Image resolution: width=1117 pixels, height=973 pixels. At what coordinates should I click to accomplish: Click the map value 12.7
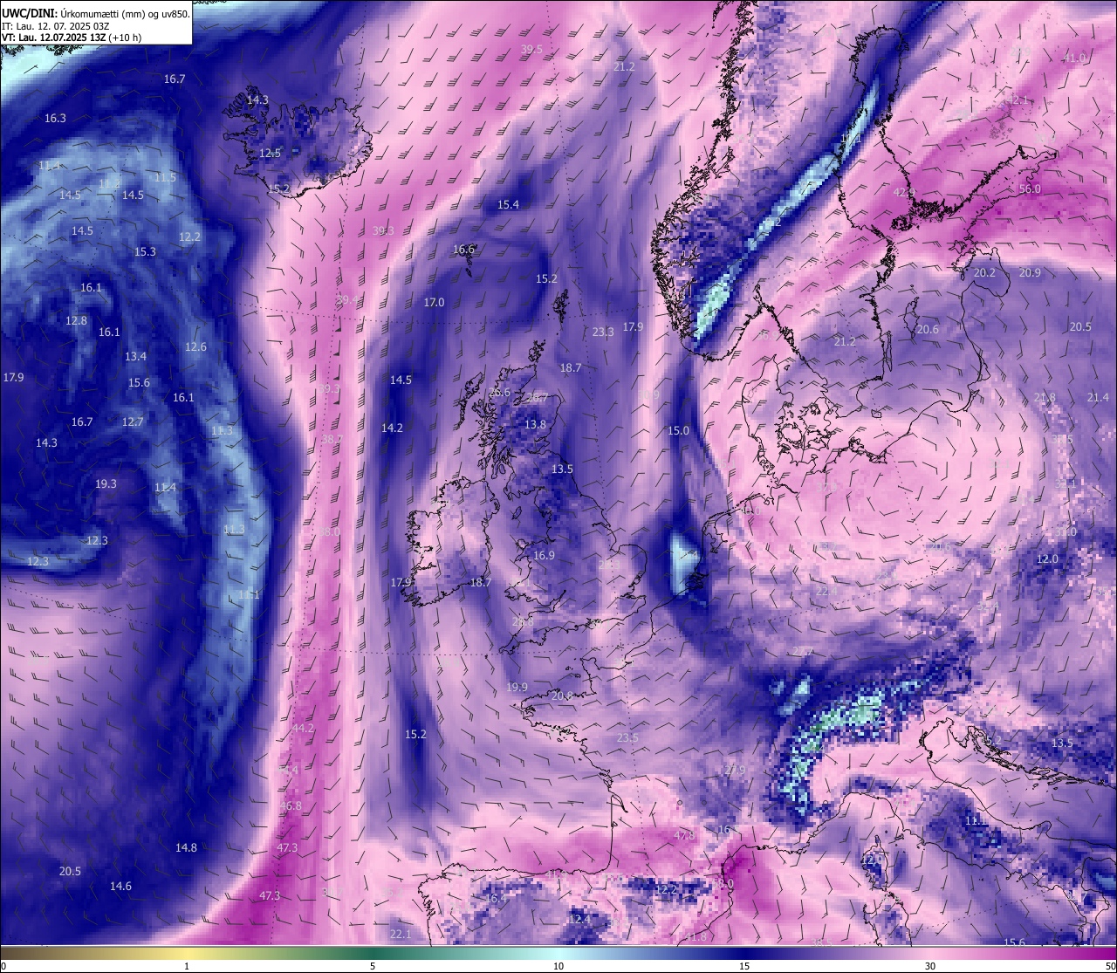(x=133, y=421)
